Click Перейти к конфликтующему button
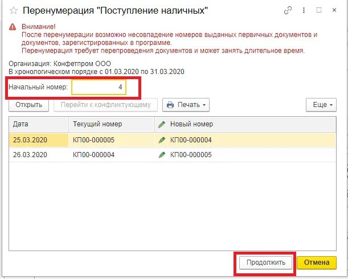Viewport: 348px width, 279px height. (105, 105)
